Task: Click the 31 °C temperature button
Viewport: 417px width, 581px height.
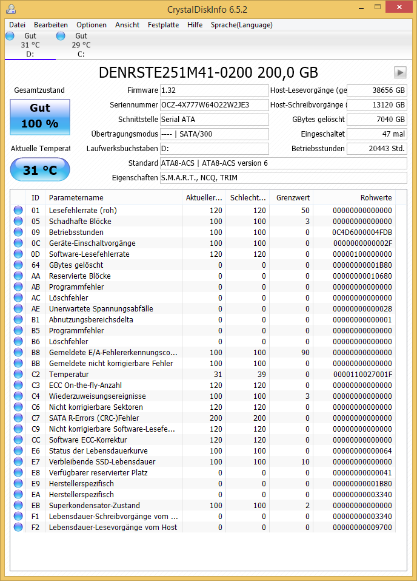Action: pyautogui.click(x=40, y=170)
